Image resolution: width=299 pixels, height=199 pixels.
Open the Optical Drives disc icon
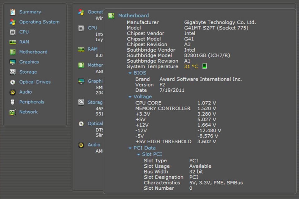click(12, 82)
